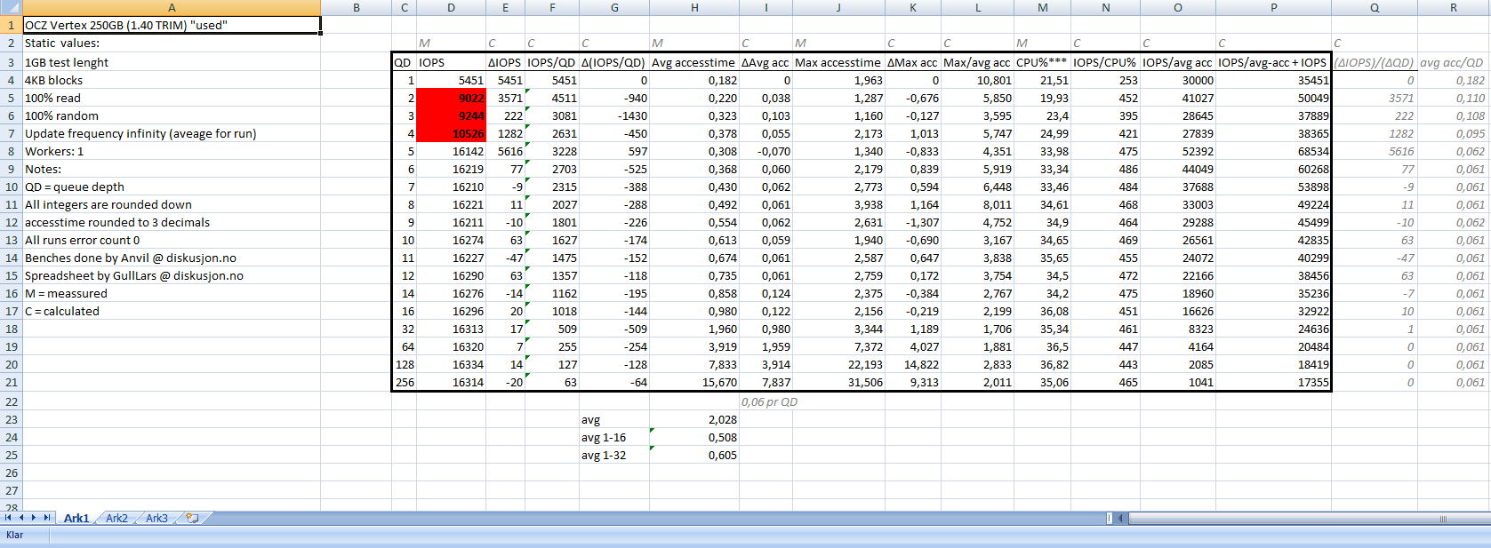Select the cell with title 'OCZ Vertex 250GB (1.40 TRIM) "used"'
Screen dimensions: 1491x548
[172, 25]
